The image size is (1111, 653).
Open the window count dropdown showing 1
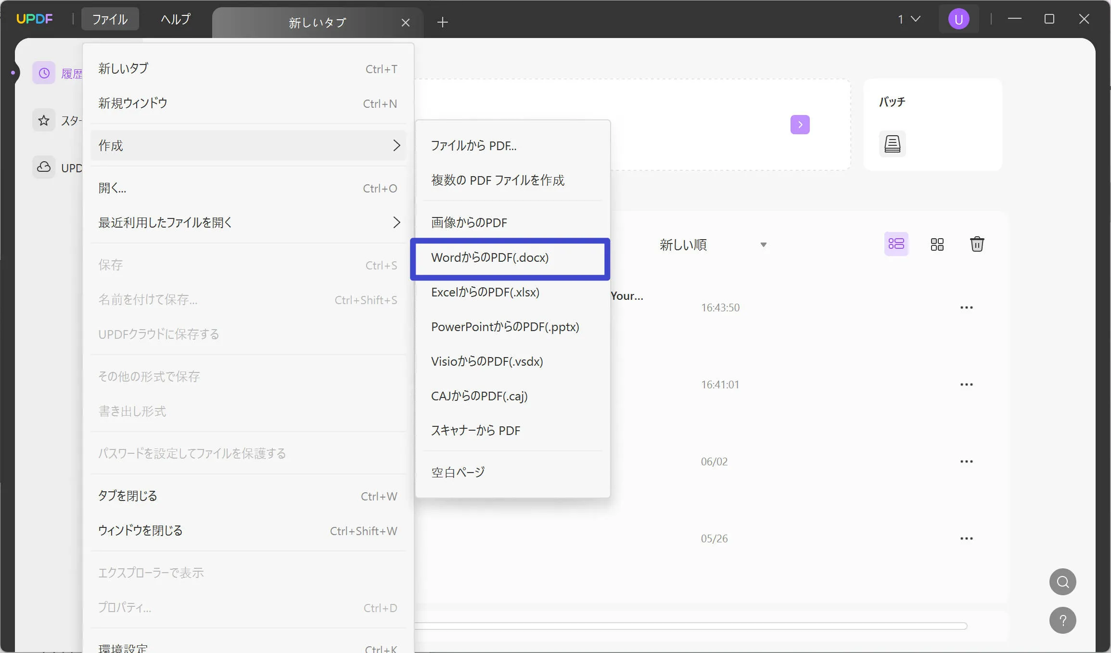pyautogui.click(x=908, y=19)
